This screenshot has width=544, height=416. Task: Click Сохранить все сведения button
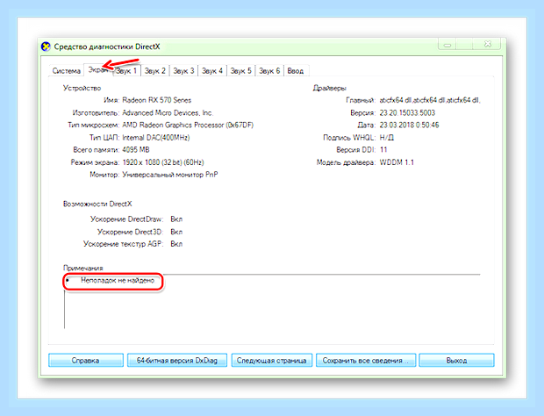tap(366, 361)
